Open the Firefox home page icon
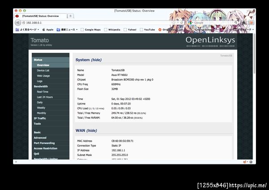Screen dimensions: 269x190 click(244, 23)
